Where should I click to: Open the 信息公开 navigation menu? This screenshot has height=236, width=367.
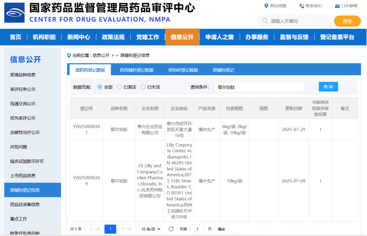(182, 37)
